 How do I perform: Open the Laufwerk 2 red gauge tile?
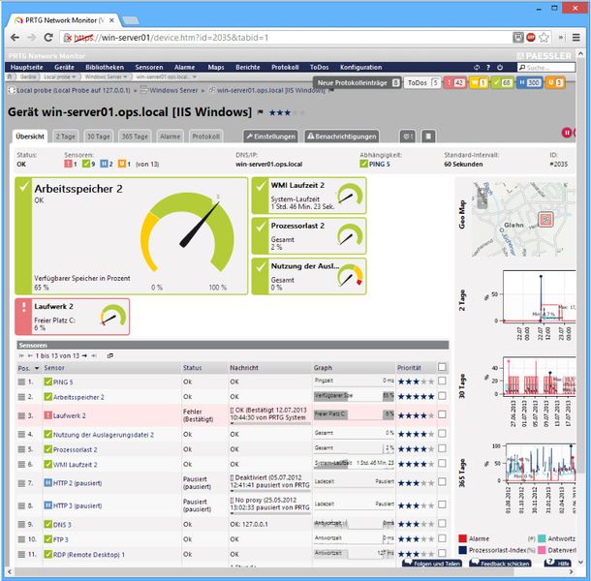pyautogui.click(x=73, y=317)
